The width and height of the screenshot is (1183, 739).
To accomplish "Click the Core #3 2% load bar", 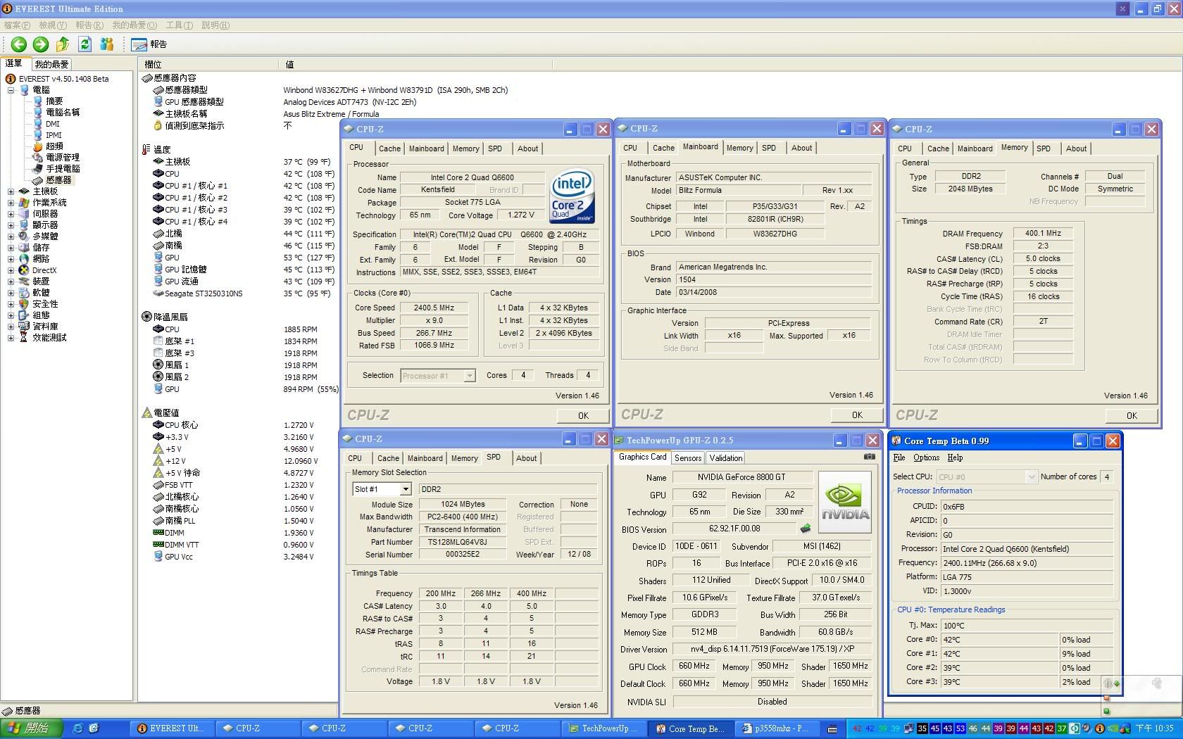I will point(1085,682).
